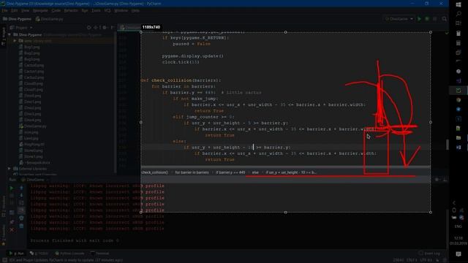Open the Navigate menu

click(40, 10)
